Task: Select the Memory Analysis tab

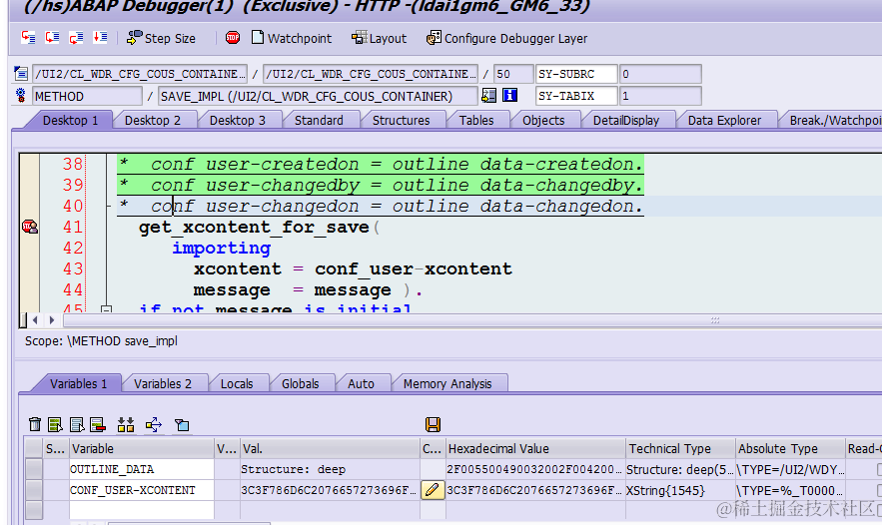Action: point(447,384)
